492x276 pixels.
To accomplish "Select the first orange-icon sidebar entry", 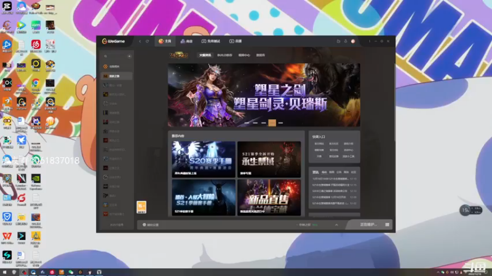I will click(116, 66).
